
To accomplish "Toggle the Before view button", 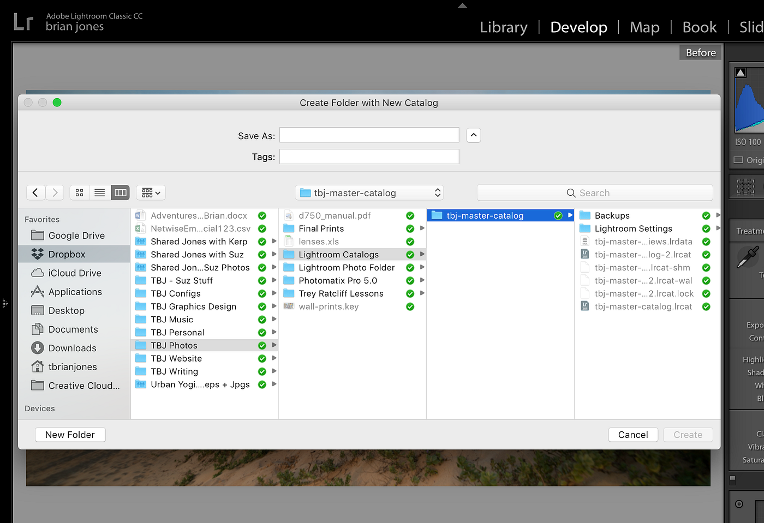I will click(700, 52).
